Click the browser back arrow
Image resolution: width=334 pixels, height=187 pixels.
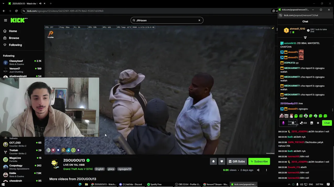tap(4, 11)
